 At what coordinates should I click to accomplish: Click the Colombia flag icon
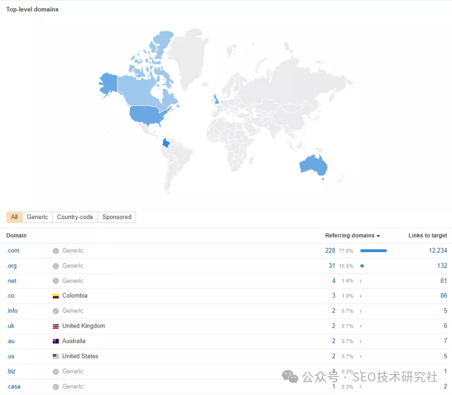click(56, 296)
